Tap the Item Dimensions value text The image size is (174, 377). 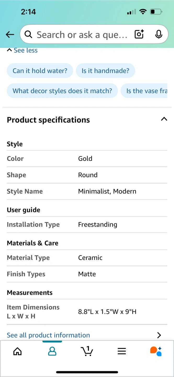pyautogui.click(x=107, y=312)
